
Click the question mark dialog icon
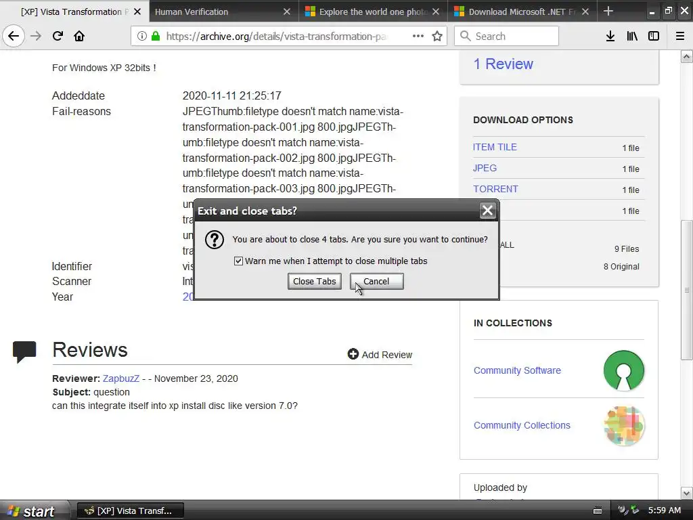click(215, 240)
